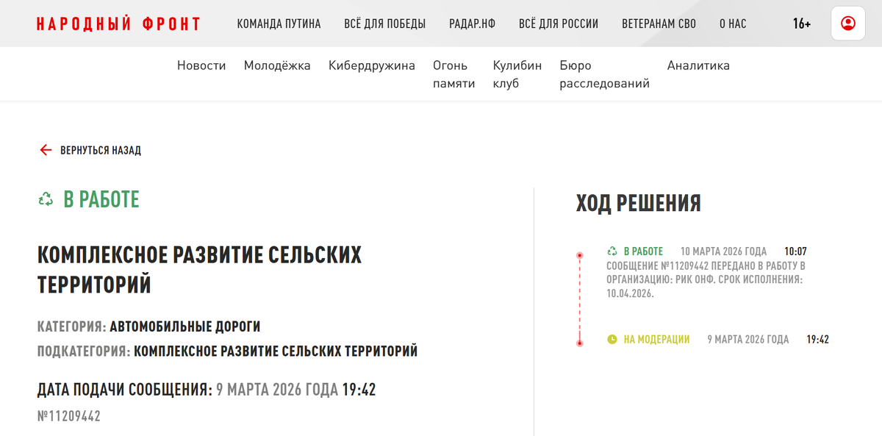Click the top red dot on the timeline
Viewport: 882px width, 436px height.
click(581, 254)
